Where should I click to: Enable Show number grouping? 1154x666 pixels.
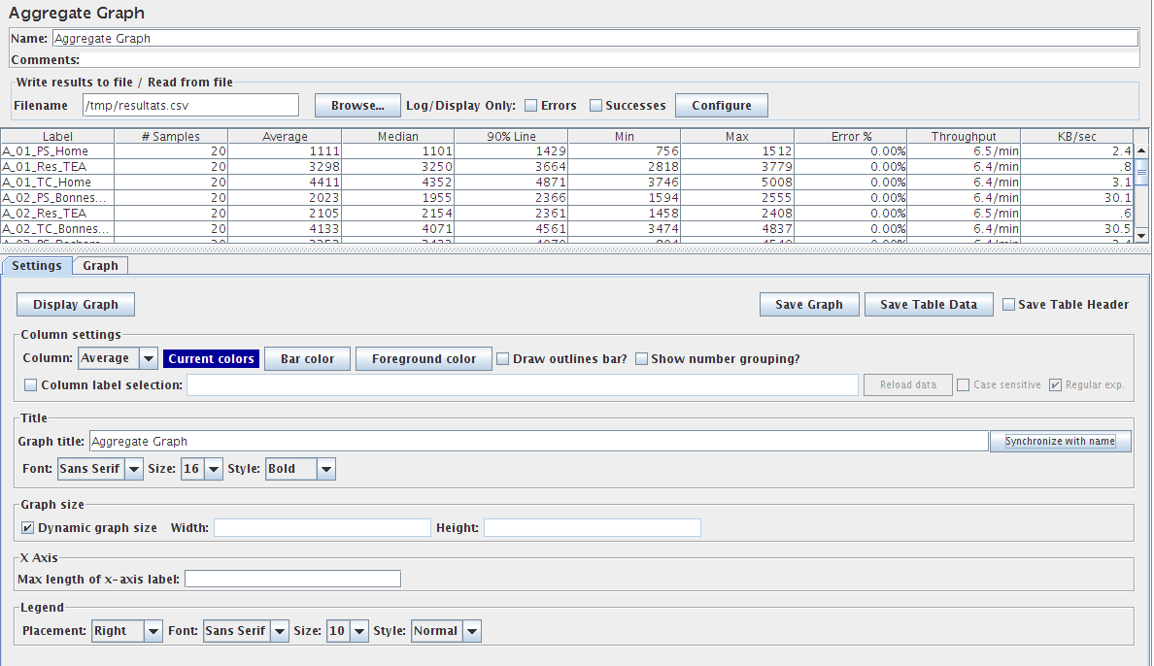(x=641, y=358)
